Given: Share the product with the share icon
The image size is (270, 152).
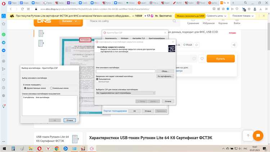Looking at the screenshot, I should point(234,45).
